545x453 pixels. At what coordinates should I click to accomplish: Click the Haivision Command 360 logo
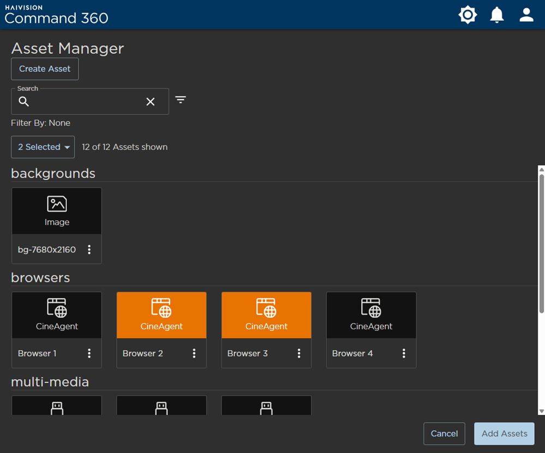(x=56, y=15)
